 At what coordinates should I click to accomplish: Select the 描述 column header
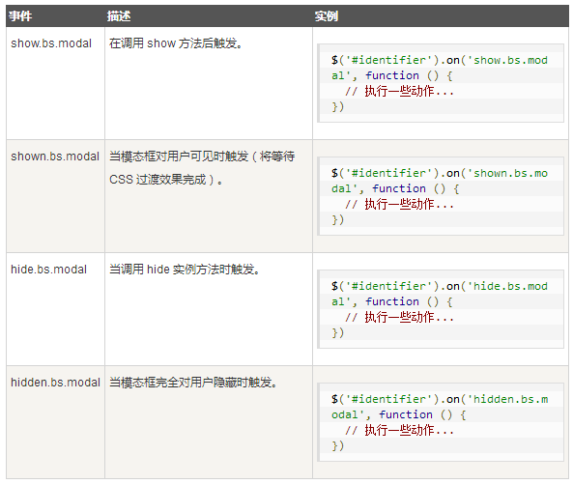pos(209,16)
